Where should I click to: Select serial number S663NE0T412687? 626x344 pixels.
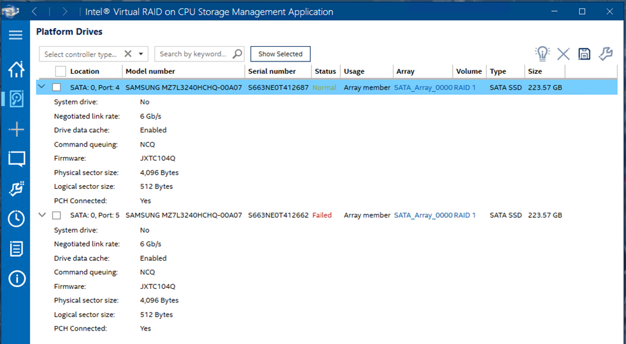278,87
